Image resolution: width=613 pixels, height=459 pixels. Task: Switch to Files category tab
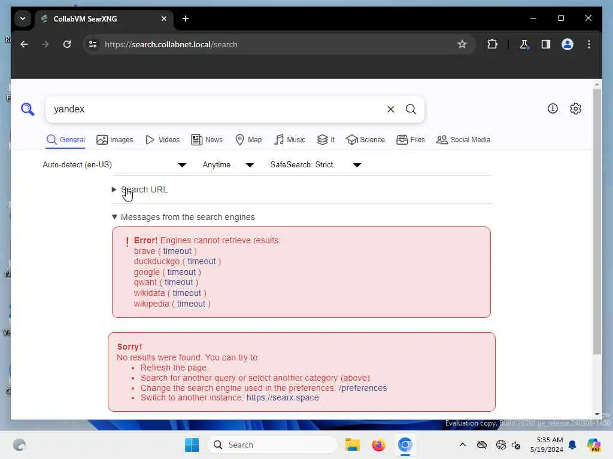tap(411, 140)
